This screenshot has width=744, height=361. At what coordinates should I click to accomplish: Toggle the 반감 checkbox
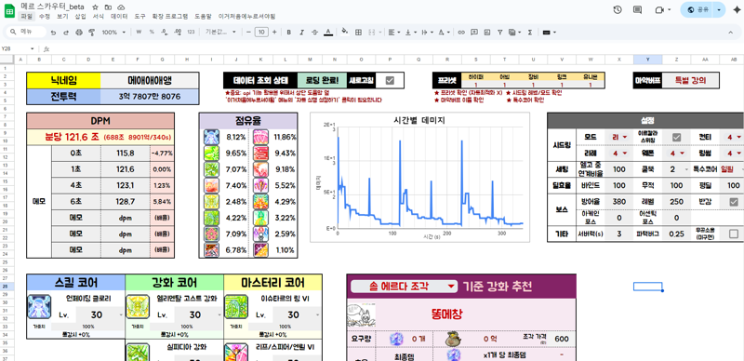[x=734, y=202]
